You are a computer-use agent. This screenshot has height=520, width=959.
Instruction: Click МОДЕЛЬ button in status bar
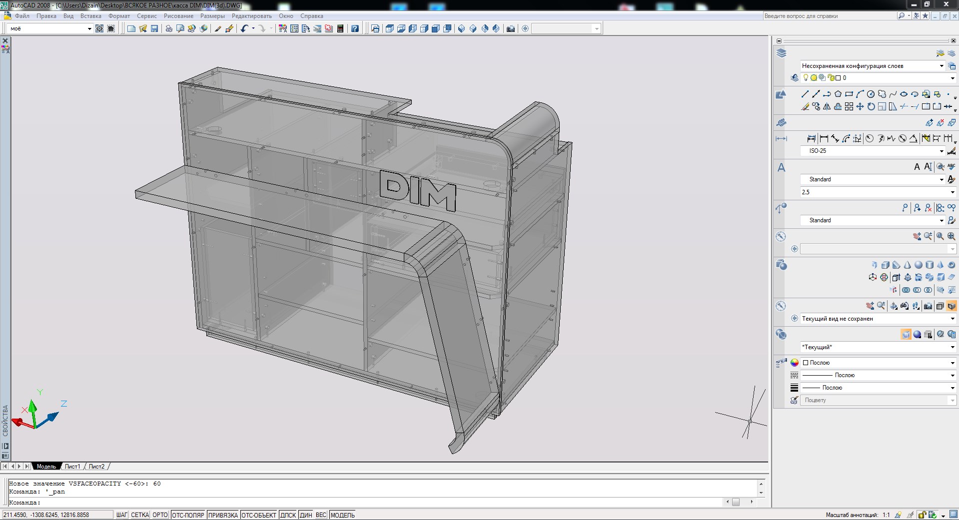click(x=343, y=515)
